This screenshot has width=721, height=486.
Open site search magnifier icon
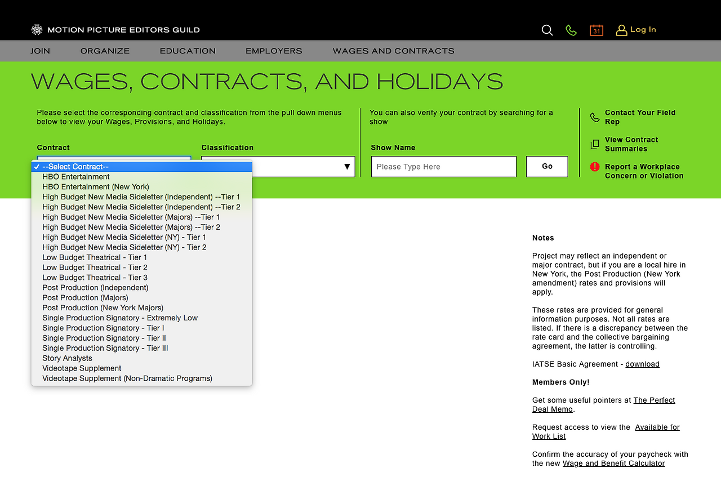(x=547, y=30)
